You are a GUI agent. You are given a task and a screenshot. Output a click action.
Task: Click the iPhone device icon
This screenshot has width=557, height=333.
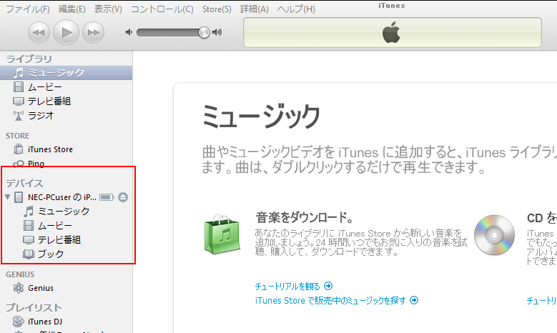click(x=19, y=197)
